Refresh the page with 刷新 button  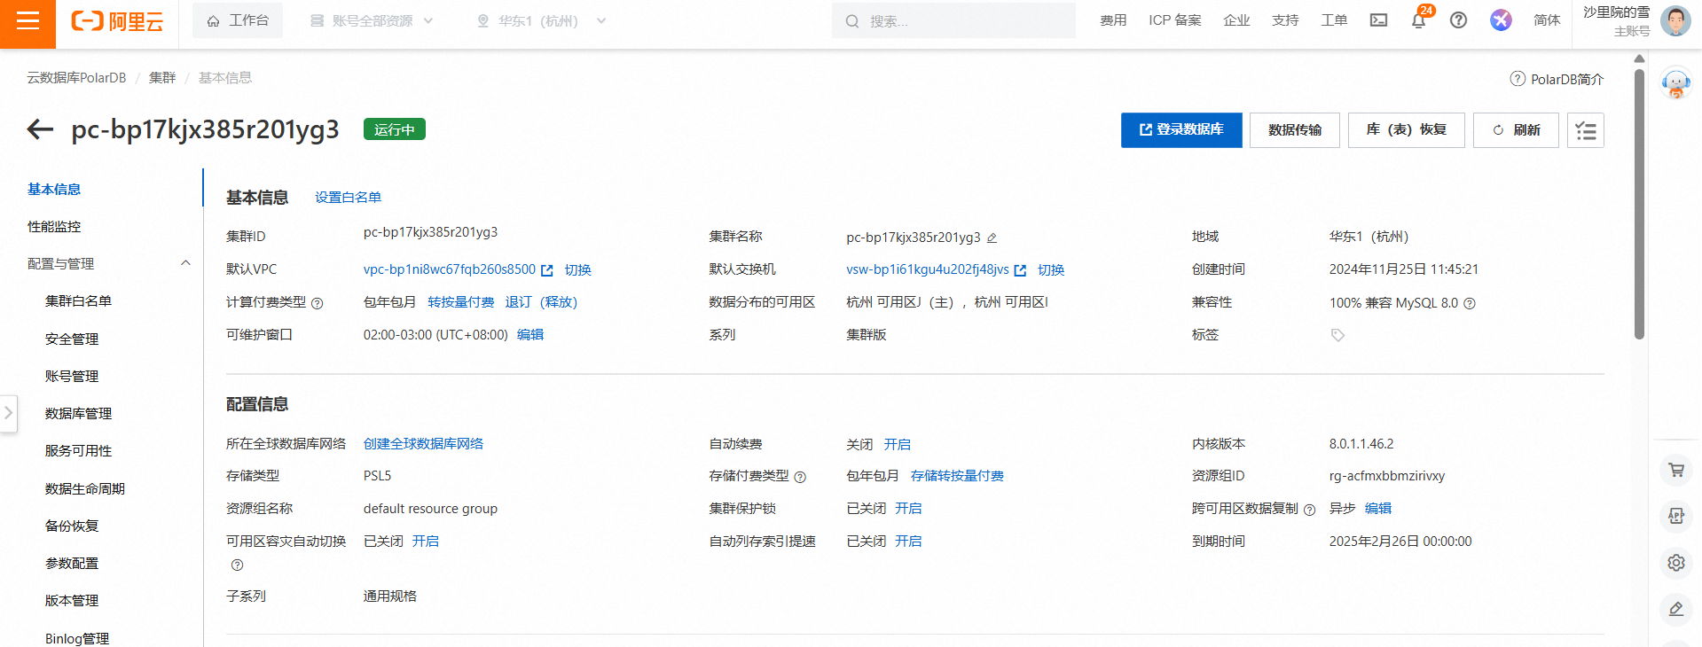pyautogui.click(x=1516, y=130)
